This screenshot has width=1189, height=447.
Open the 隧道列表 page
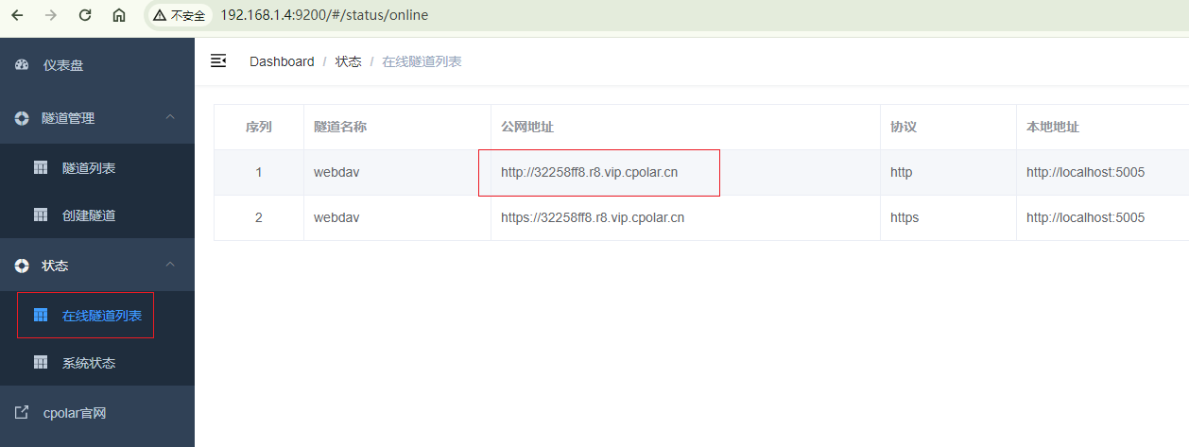[89, 168]
